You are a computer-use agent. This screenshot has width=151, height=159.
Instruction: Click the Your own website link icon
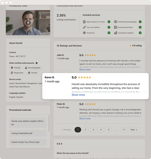(x=84, y=27)
